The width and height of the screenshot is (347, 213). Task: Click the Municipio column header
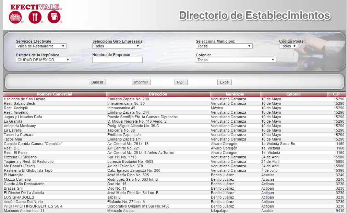[235, 94]
